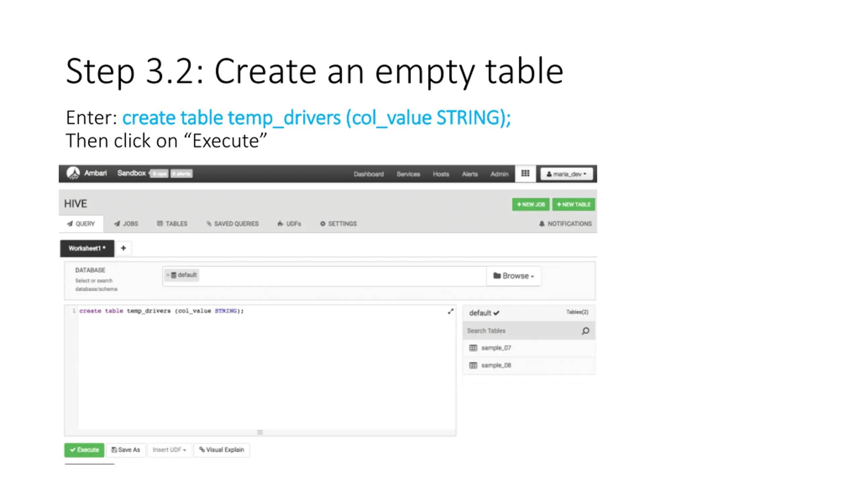Screen dimensions: 860x483
Task: Click the green New Job button
Action: (x=531, y=204)
